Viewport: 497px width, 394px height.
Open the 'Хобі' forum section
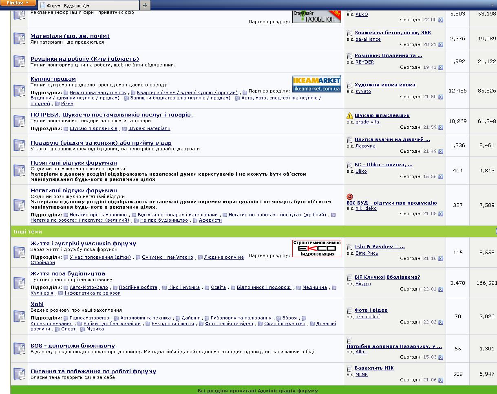click(37, 304)
